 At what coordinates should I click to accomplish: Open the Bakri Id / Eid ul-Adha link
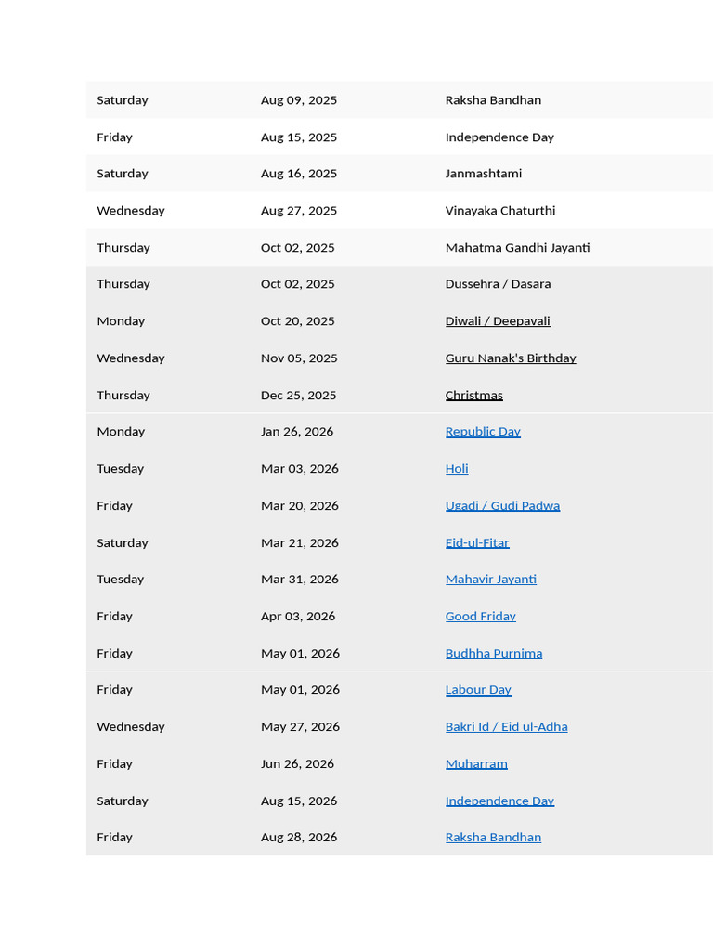tap(506, 727)
